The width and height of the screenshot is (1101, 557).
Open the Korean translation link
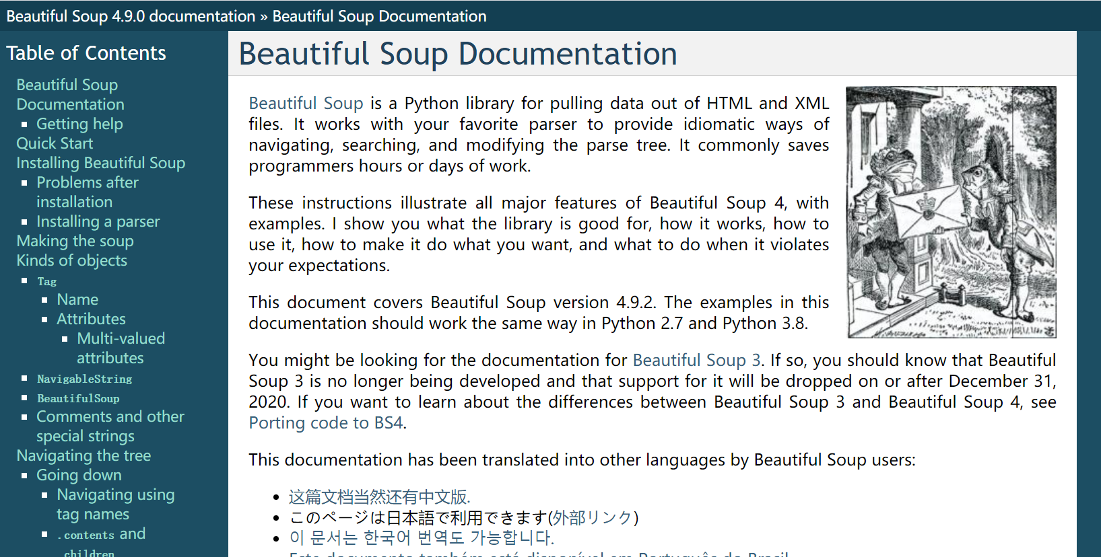[x=422, y=537]
